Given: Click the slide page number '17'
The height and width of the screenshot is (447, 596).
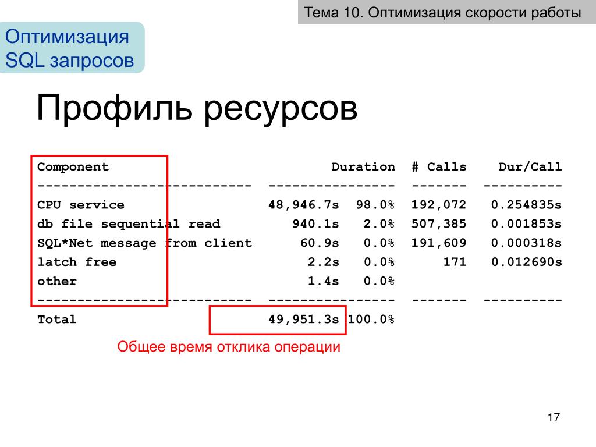Looking at the screenshot, I should click(554, 417).
